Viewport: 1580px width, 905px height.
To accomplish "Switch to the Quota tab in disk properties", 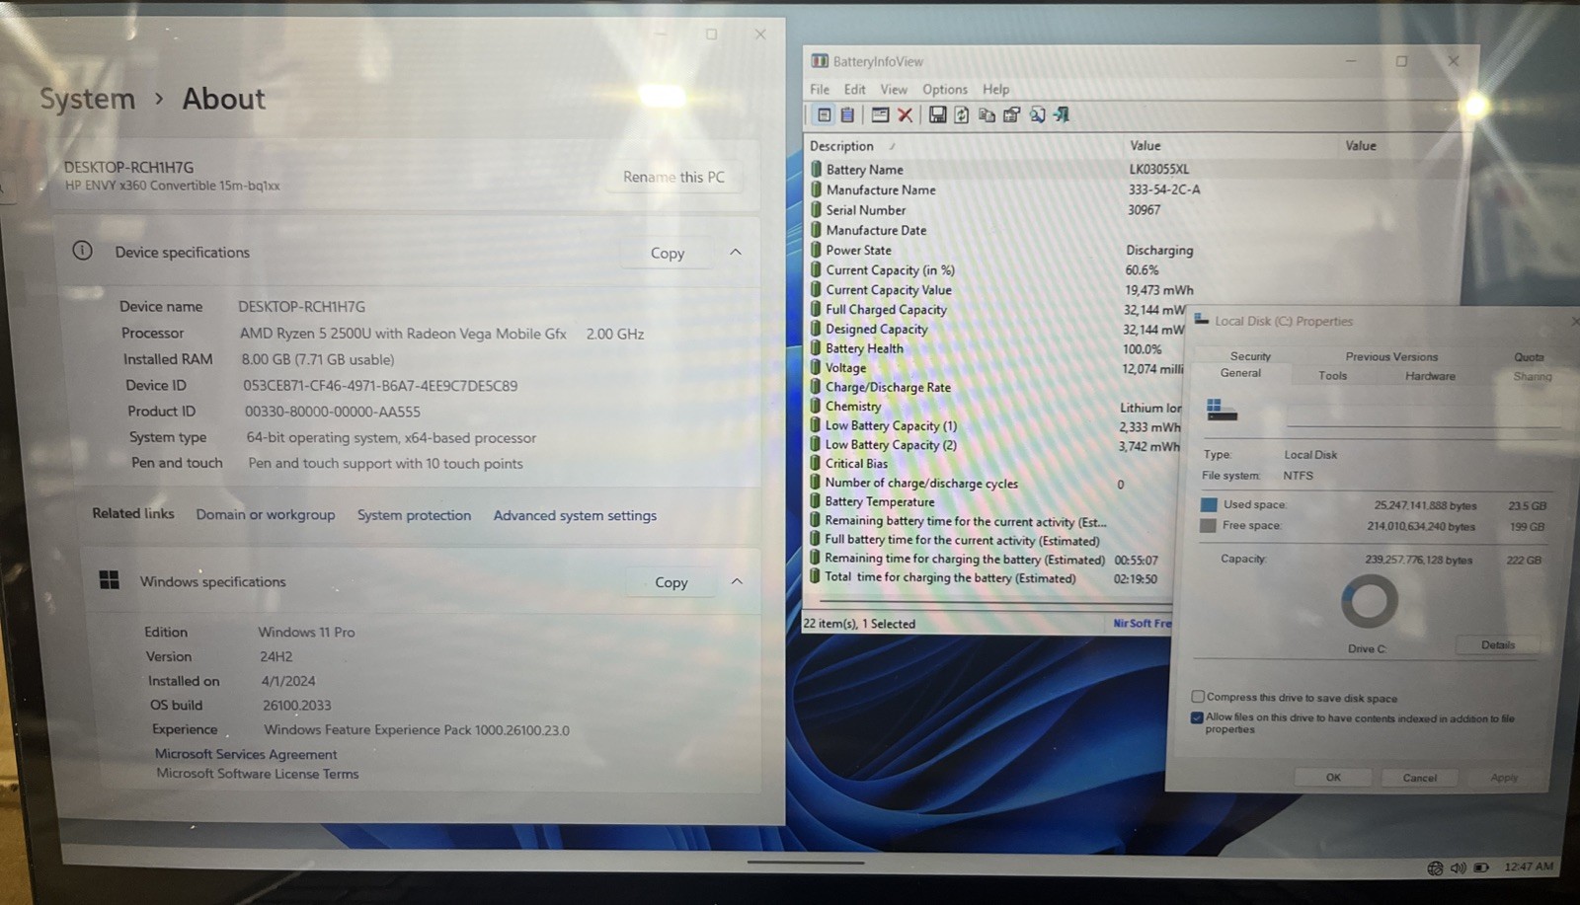I will pyautogui.click(x=1529, y=356).
